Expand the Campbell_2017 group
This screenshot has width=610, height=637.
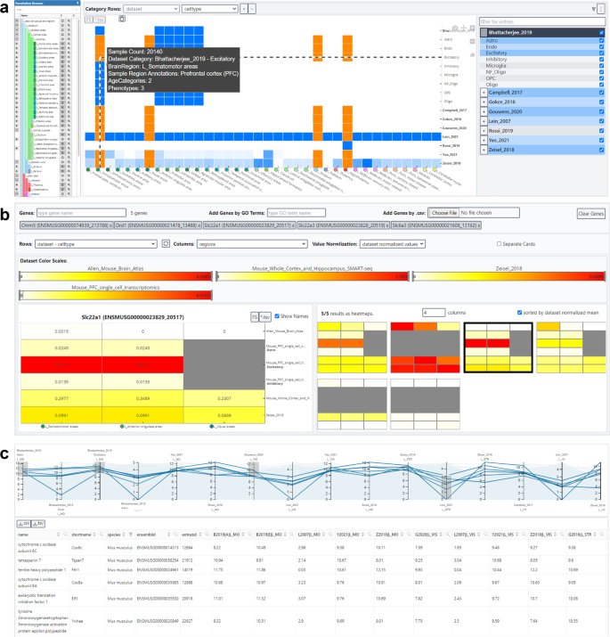pos(484,93)
